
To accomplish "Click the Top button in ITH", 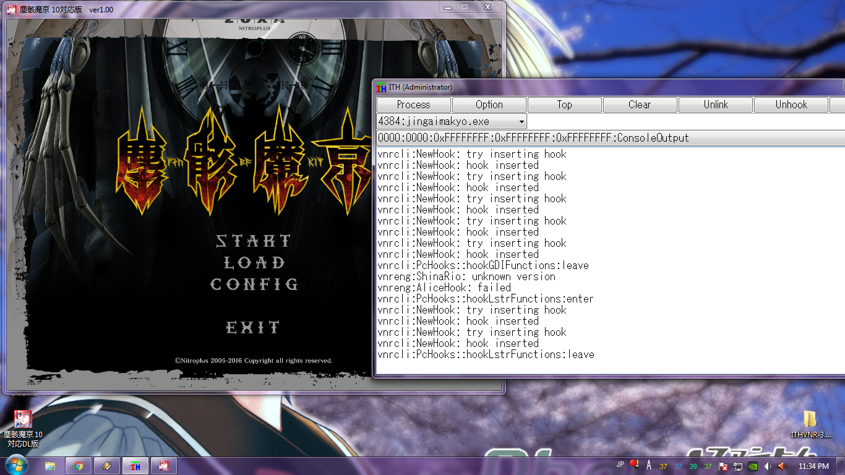I will click(x=565, y=105).
